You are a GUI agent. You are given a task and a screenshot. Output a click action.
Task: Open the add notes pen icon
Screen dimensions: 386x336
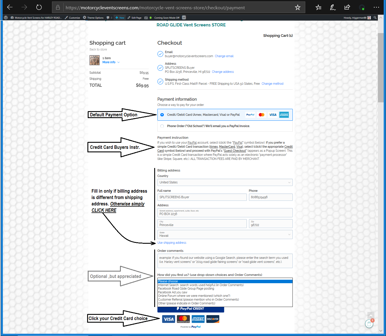(333, 8)
